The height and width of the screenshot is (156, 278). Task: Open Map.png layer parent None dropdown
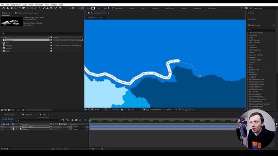point(79,129)
